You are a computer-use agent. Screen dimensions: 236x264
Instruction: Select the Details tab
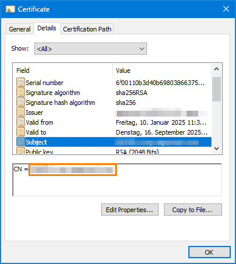[47, 29]
